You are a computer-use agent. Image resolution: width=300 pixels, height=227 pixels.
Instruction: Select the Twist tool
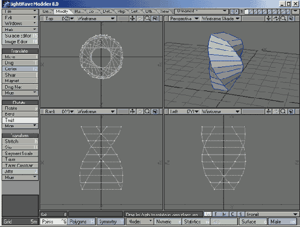20,120
